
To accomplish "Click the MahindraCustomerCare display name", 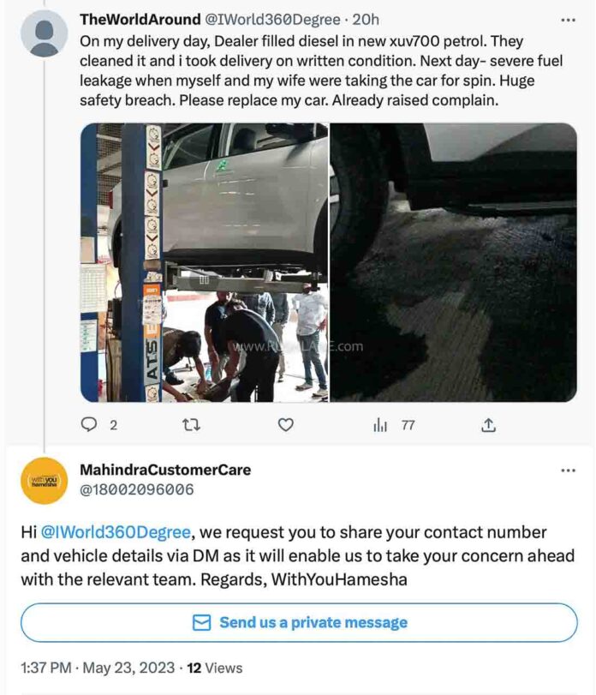I will pos(165,470).
